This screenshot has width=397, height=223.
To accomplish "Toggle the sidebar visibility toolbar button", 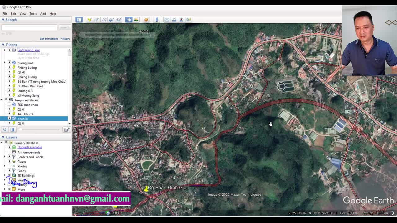I will 79,20.
